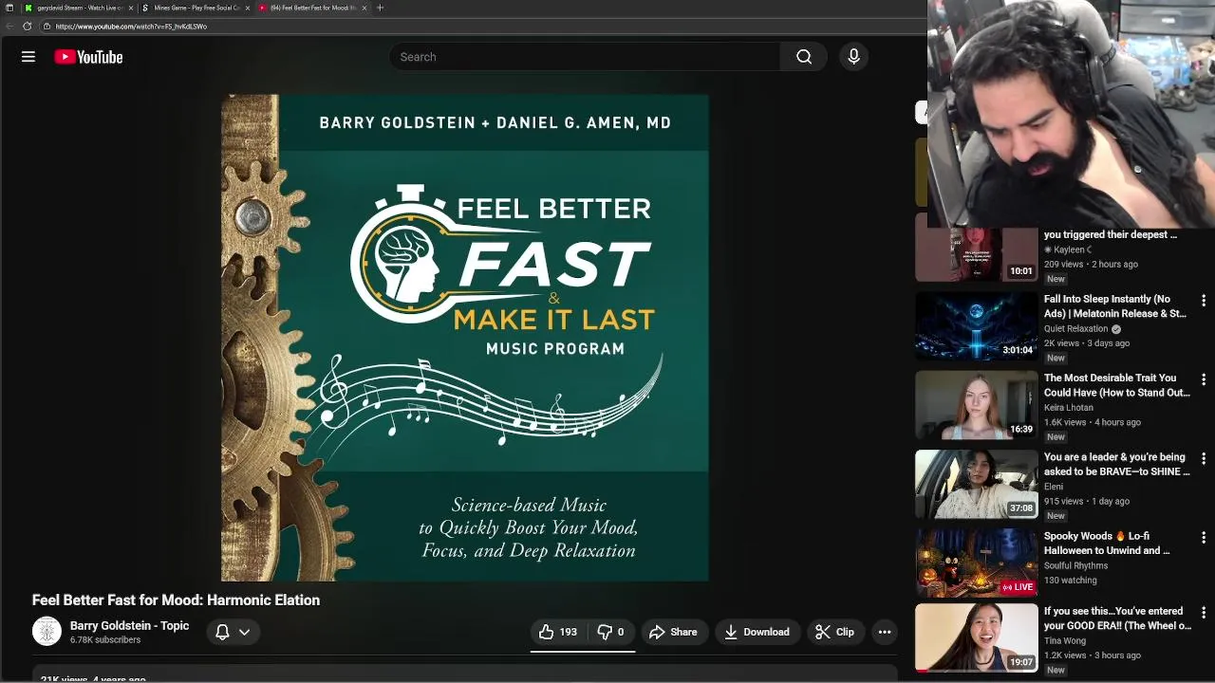Viewport: 1215px width, 683px height.
Task: Open Most Desirable Trait video thumbnail
Action: [976, 405]
